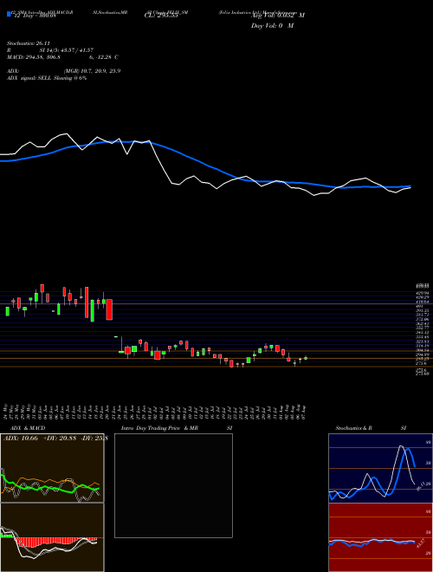Click the 'Intra Day Trading Price & MR' title
The width and height of the screenshot is (433, 572).
(x=159, y=428)
